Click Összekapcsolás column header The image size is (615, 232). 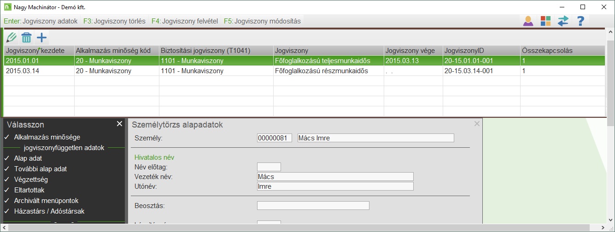click(x=562, y=51)
